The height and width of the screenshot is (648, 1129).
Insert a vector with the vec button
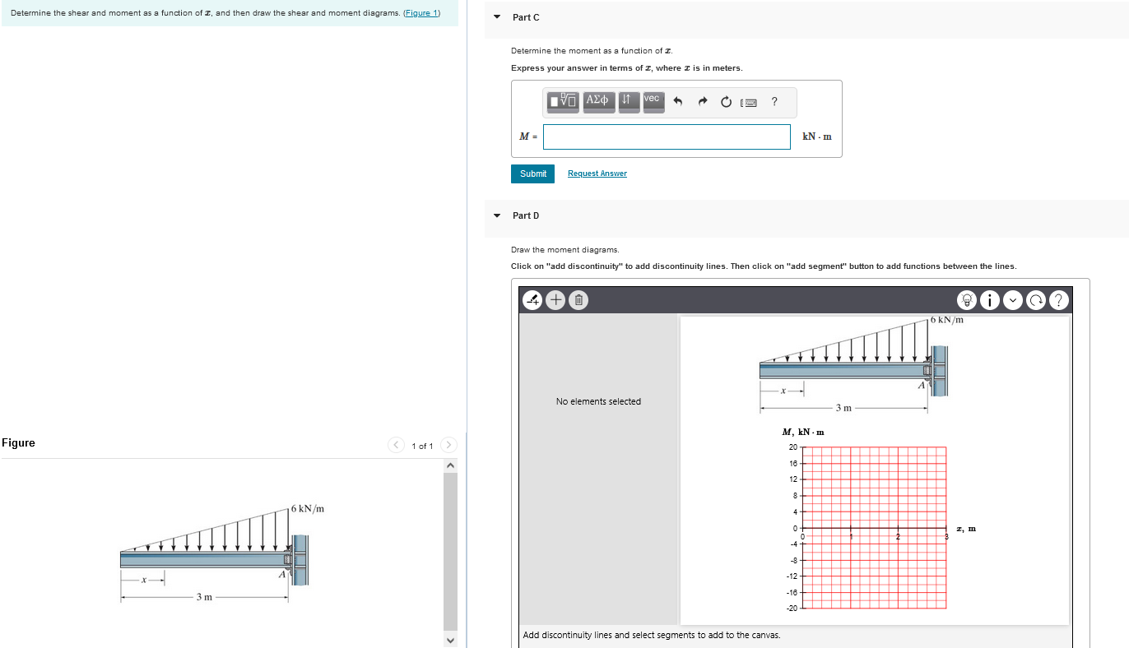653,102
